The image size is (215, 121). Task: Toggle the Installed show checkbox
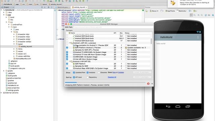tap(87, 73)
